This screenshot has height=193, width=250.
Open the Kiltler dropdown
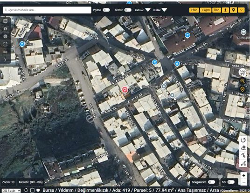(164, 10)
